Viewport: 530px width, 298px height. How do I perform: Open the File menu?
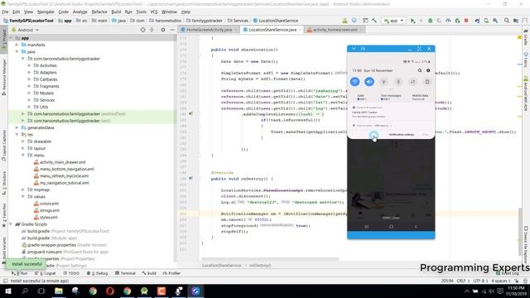tap(5, 12)
